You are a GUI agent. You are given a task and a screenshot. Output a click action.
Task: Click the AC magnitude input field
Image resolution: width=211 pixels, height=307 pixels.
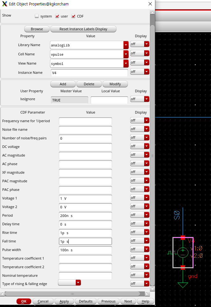(85, 156)
